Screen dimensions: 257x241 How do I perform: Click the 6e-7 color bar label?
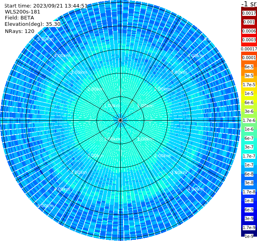tap(249, 138)
